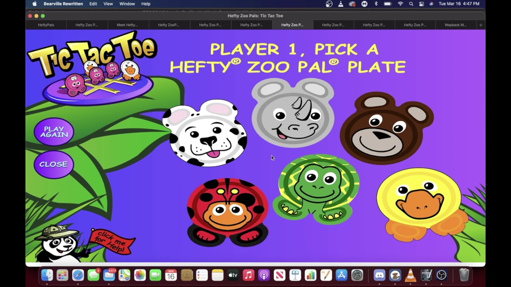Open Pages from the Dock

coord(326,275)
